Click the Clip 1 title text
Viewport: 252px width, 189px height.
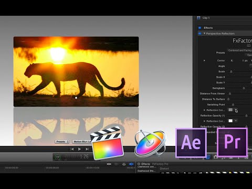tap(206, 18)
